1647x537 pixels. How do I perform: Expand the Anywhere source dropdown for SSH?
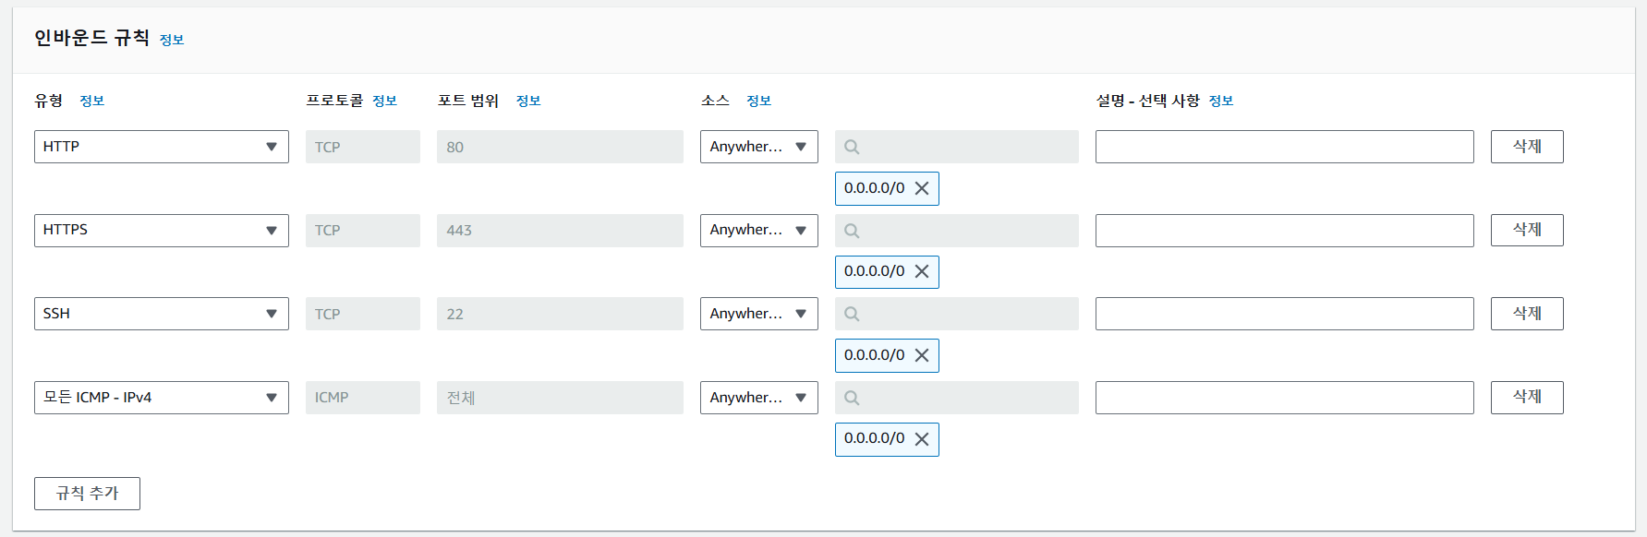pos(759,314)
